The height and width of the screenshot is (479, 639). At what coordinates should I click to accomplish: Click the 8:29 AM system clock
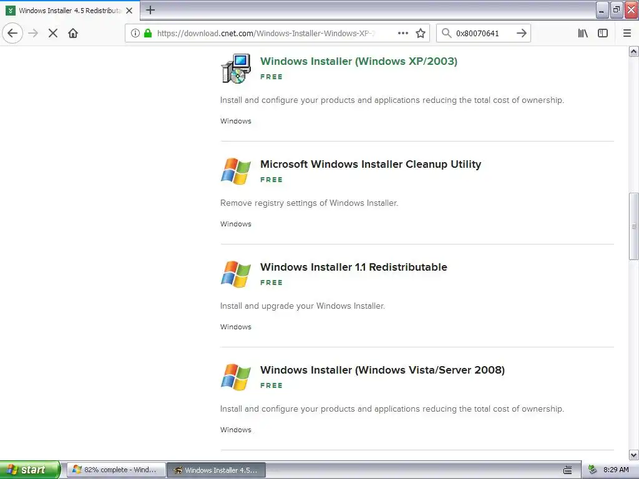click(x=616, y=470)
